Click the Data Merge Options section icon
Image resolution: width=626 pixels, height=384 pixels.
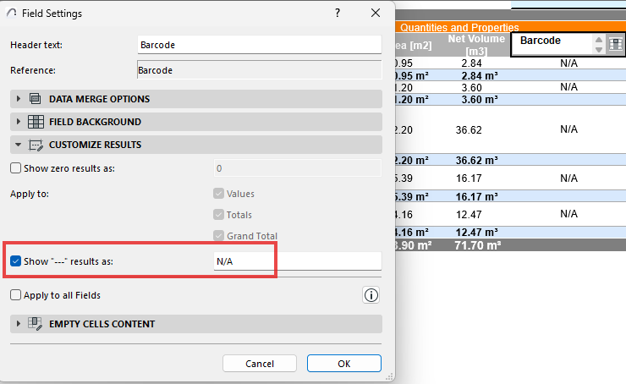point(36,99)
